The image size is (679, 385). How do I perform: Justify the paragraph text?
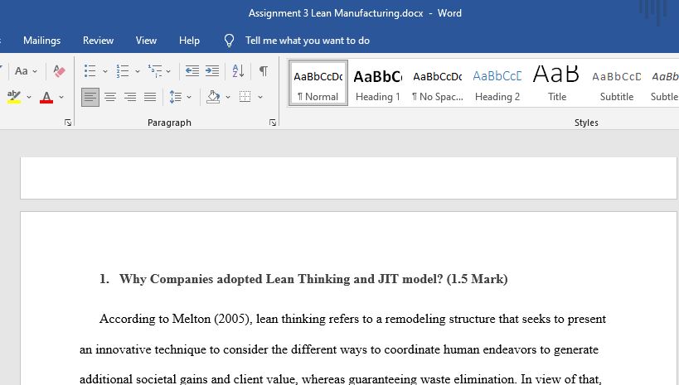[150, 97]
